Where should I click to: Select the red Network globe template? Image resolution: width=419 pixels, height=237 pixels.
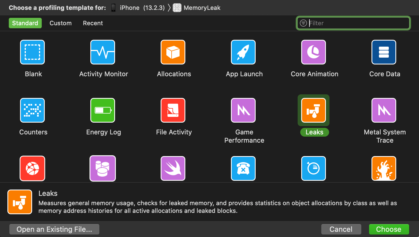point(32,168)
